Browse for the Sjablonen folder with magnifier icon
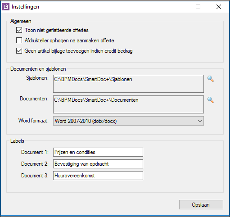This screenshot has width=230, height=217. [x=211, y=79]
